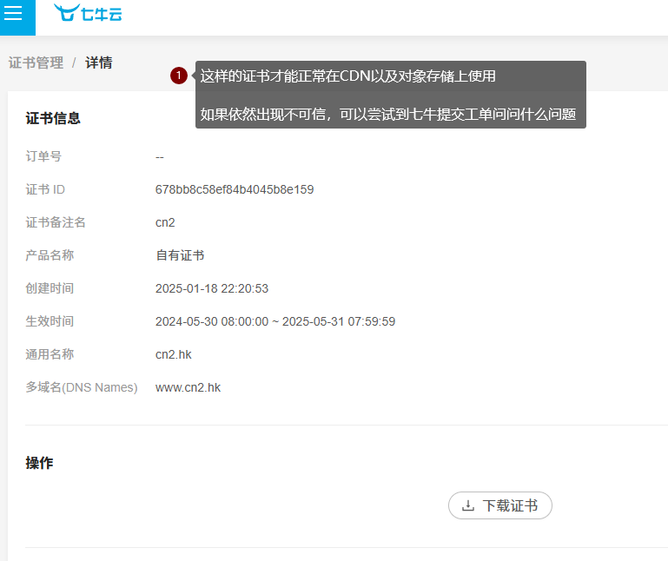This screenshot has height=561, width=668.
Task: Click the tooltip about CDN certificate usage
Action: click(348, 76)
